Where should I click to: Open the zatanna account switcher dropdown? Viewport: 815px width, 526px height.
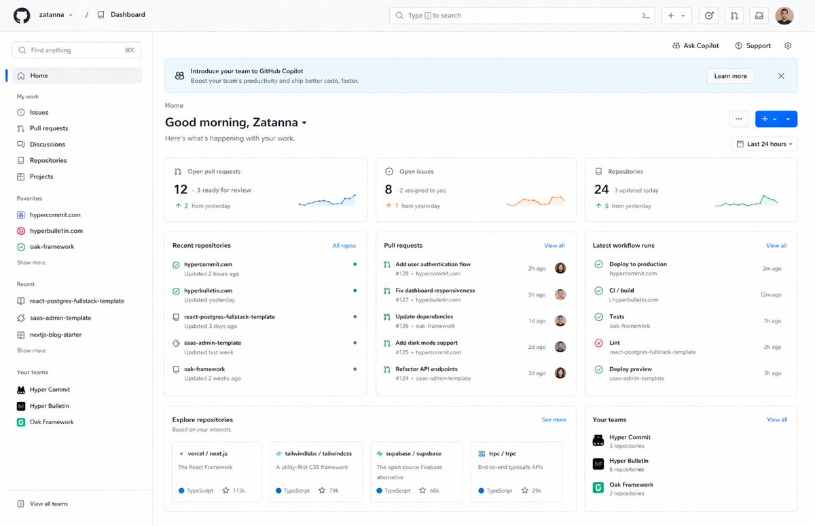[56, 14]
